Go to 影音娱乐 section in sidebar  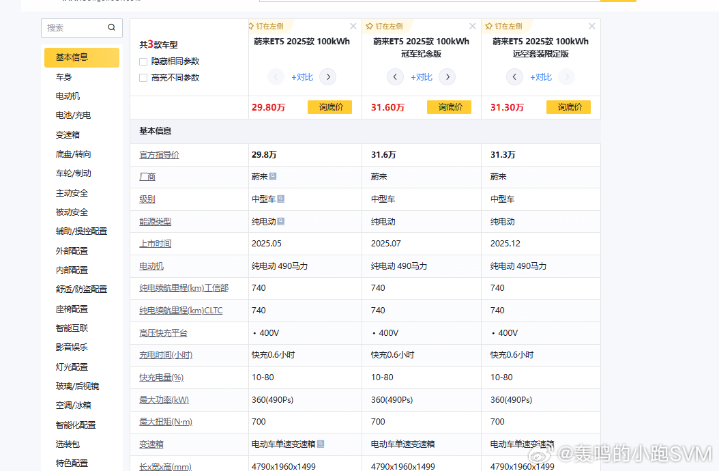click(x=72, y=347)
